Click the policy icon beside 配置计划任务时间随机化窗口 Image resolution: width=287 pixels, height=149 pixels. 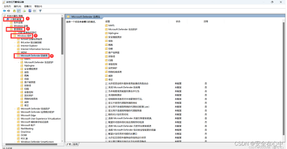click(106, 134)
